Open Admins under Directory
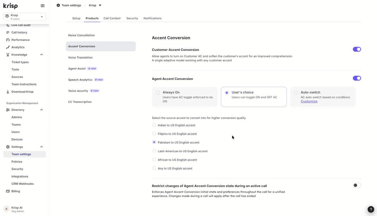Image resolution: width=377 pixels, height=216 pixels. point(17,117)
